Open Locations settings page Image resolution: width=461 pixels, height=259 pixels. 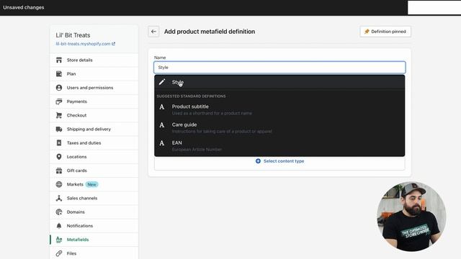pyautogui.click(x=94, y=157)
